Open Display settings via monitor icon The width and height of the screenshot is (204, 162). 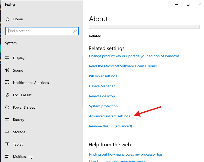point(7,58)
